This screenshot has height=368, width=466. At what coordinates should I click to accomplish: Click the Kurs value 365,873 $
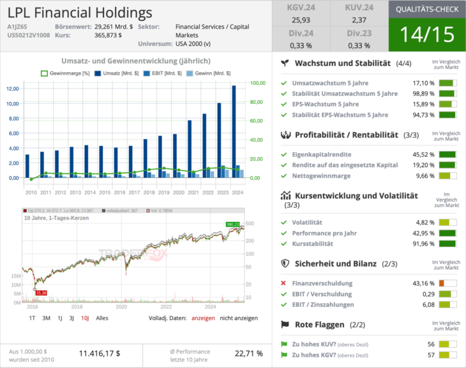(x=108, y=35)
